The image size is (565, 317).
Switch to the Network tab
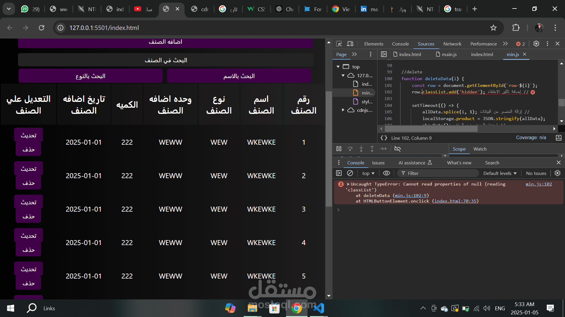(x=452, y=44)
